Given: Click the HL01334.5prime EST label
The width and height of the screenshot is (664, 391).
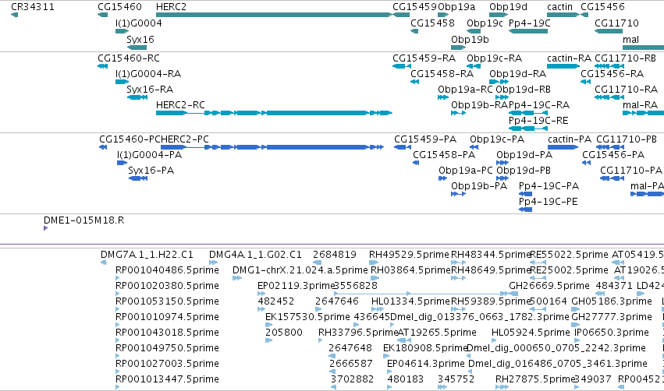Looking at the screenshot, I should tap(410, 301).
